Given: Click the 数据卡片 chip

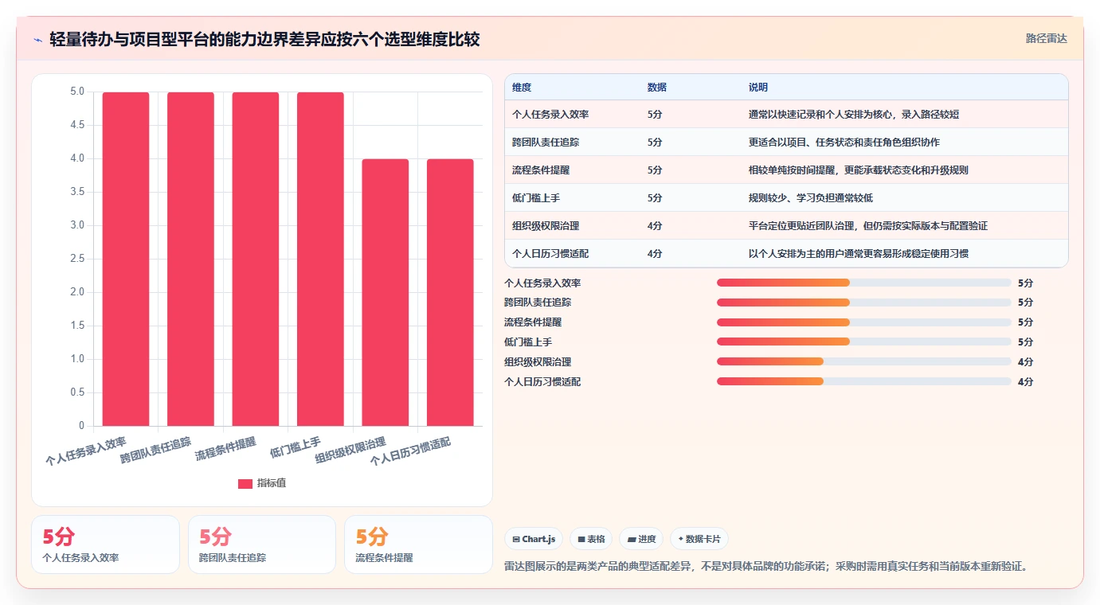Looking at the screenshot, I should [699, 539].
